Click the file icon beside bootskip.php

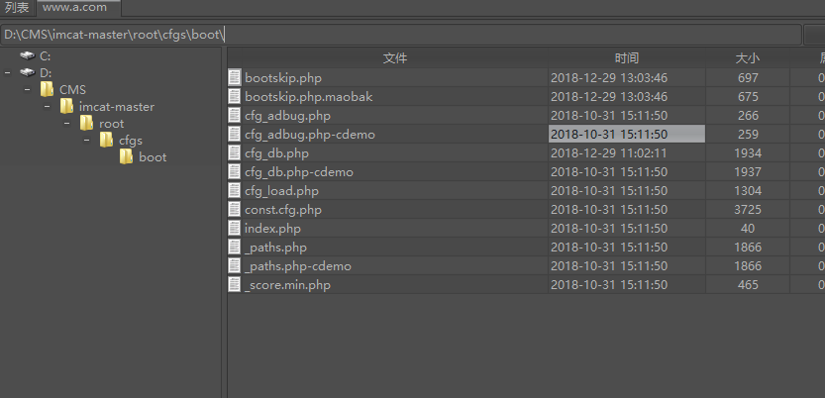click(235, 77)
